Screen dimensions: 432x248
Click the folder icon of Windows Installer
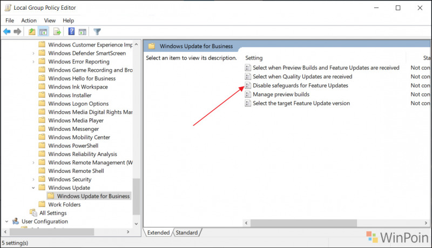click(x=42, y=95)
